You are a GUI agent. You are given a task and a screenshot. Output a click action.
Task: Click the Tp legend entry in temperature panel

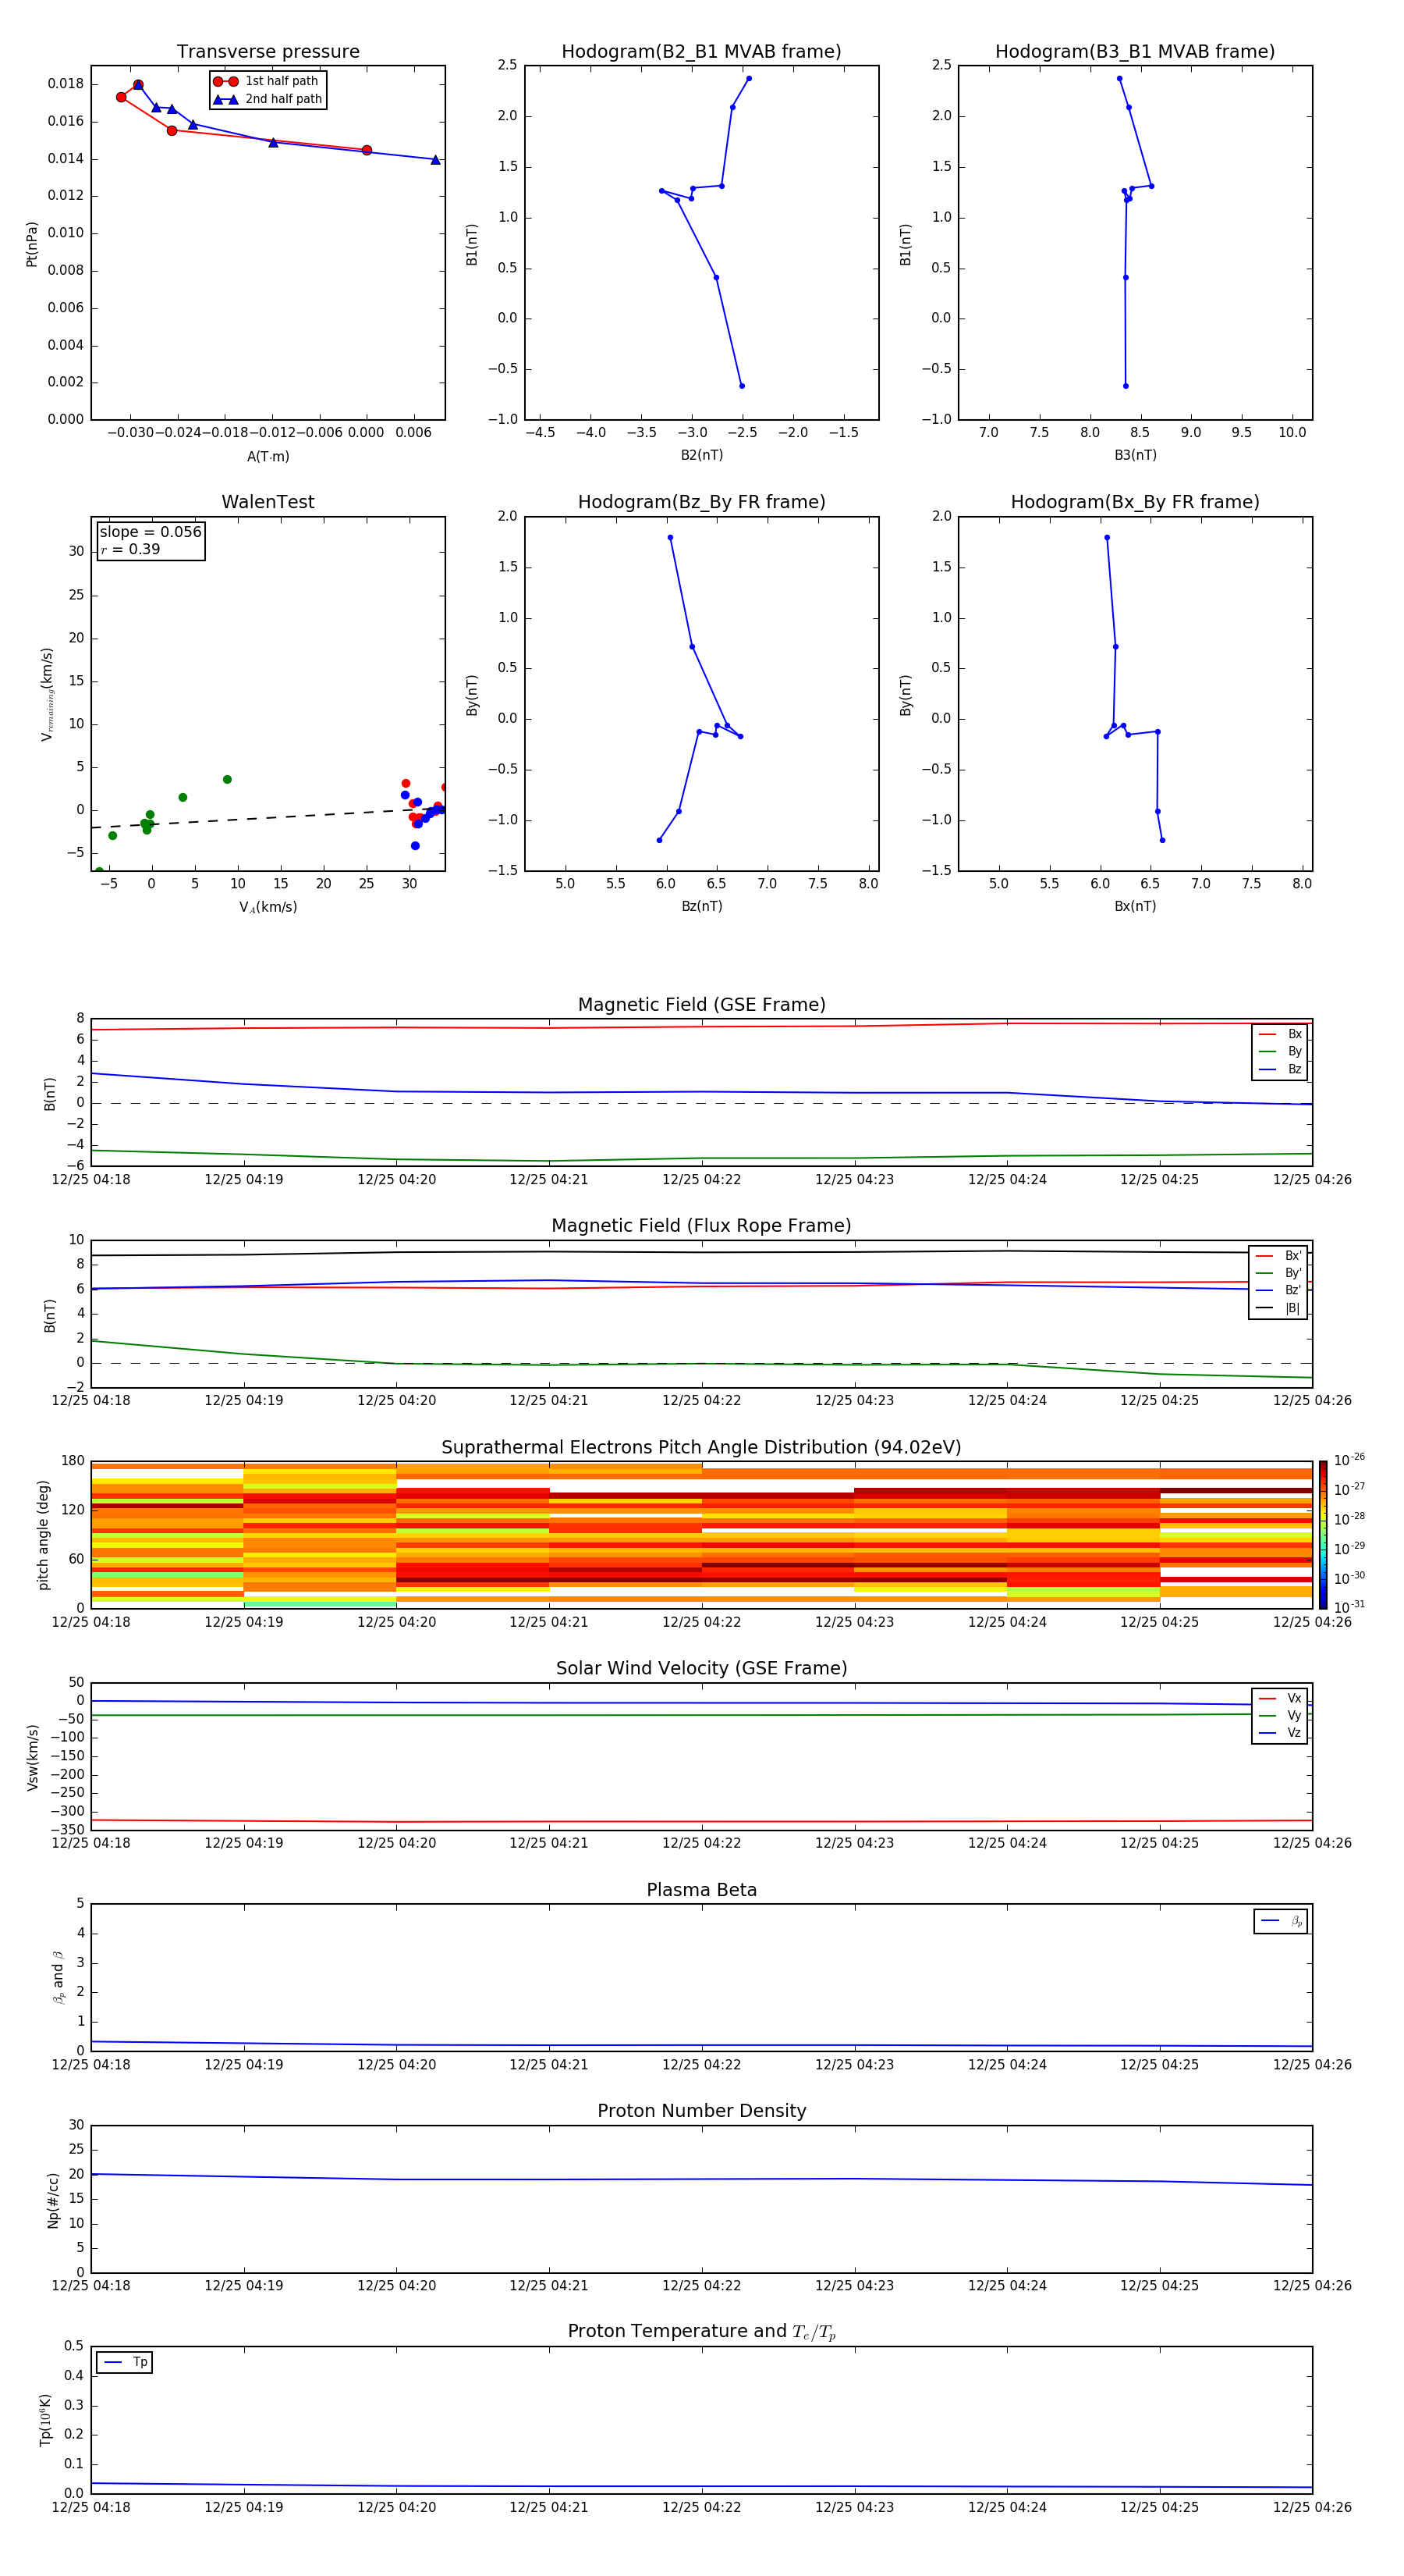tap(125, 2363)
